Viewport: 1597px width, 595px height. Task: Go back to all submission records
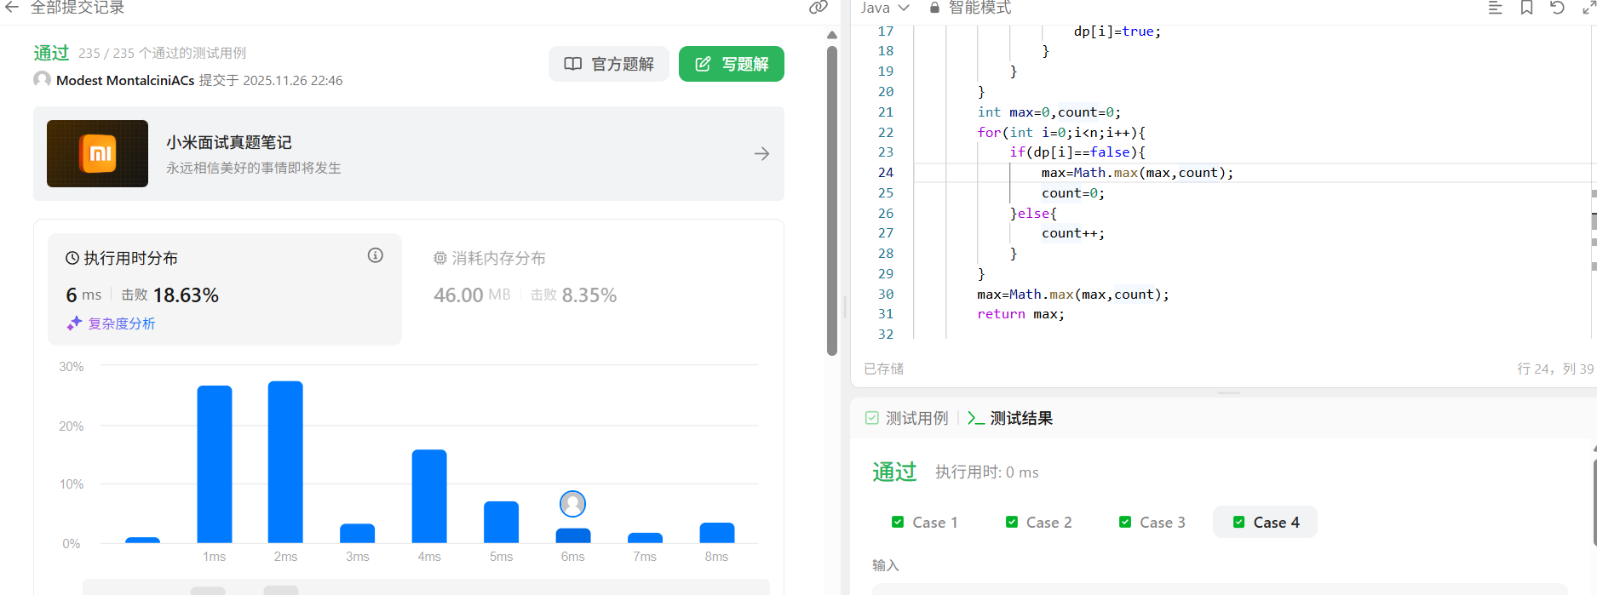(12, 8)
